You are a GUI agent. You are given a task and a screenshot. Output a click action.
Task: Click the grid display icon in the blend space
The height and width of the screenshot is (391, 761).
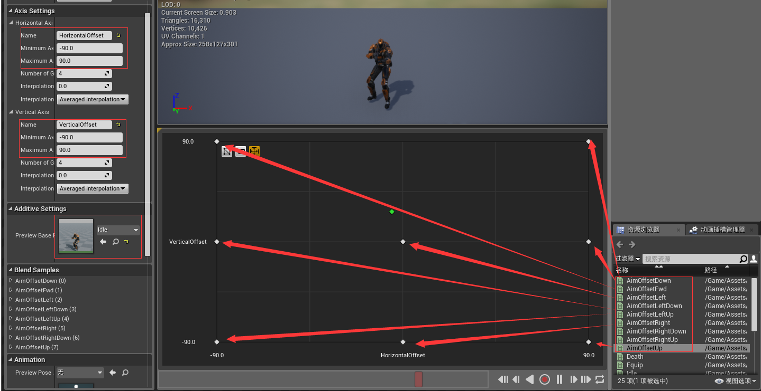click(x=241, y=151)
